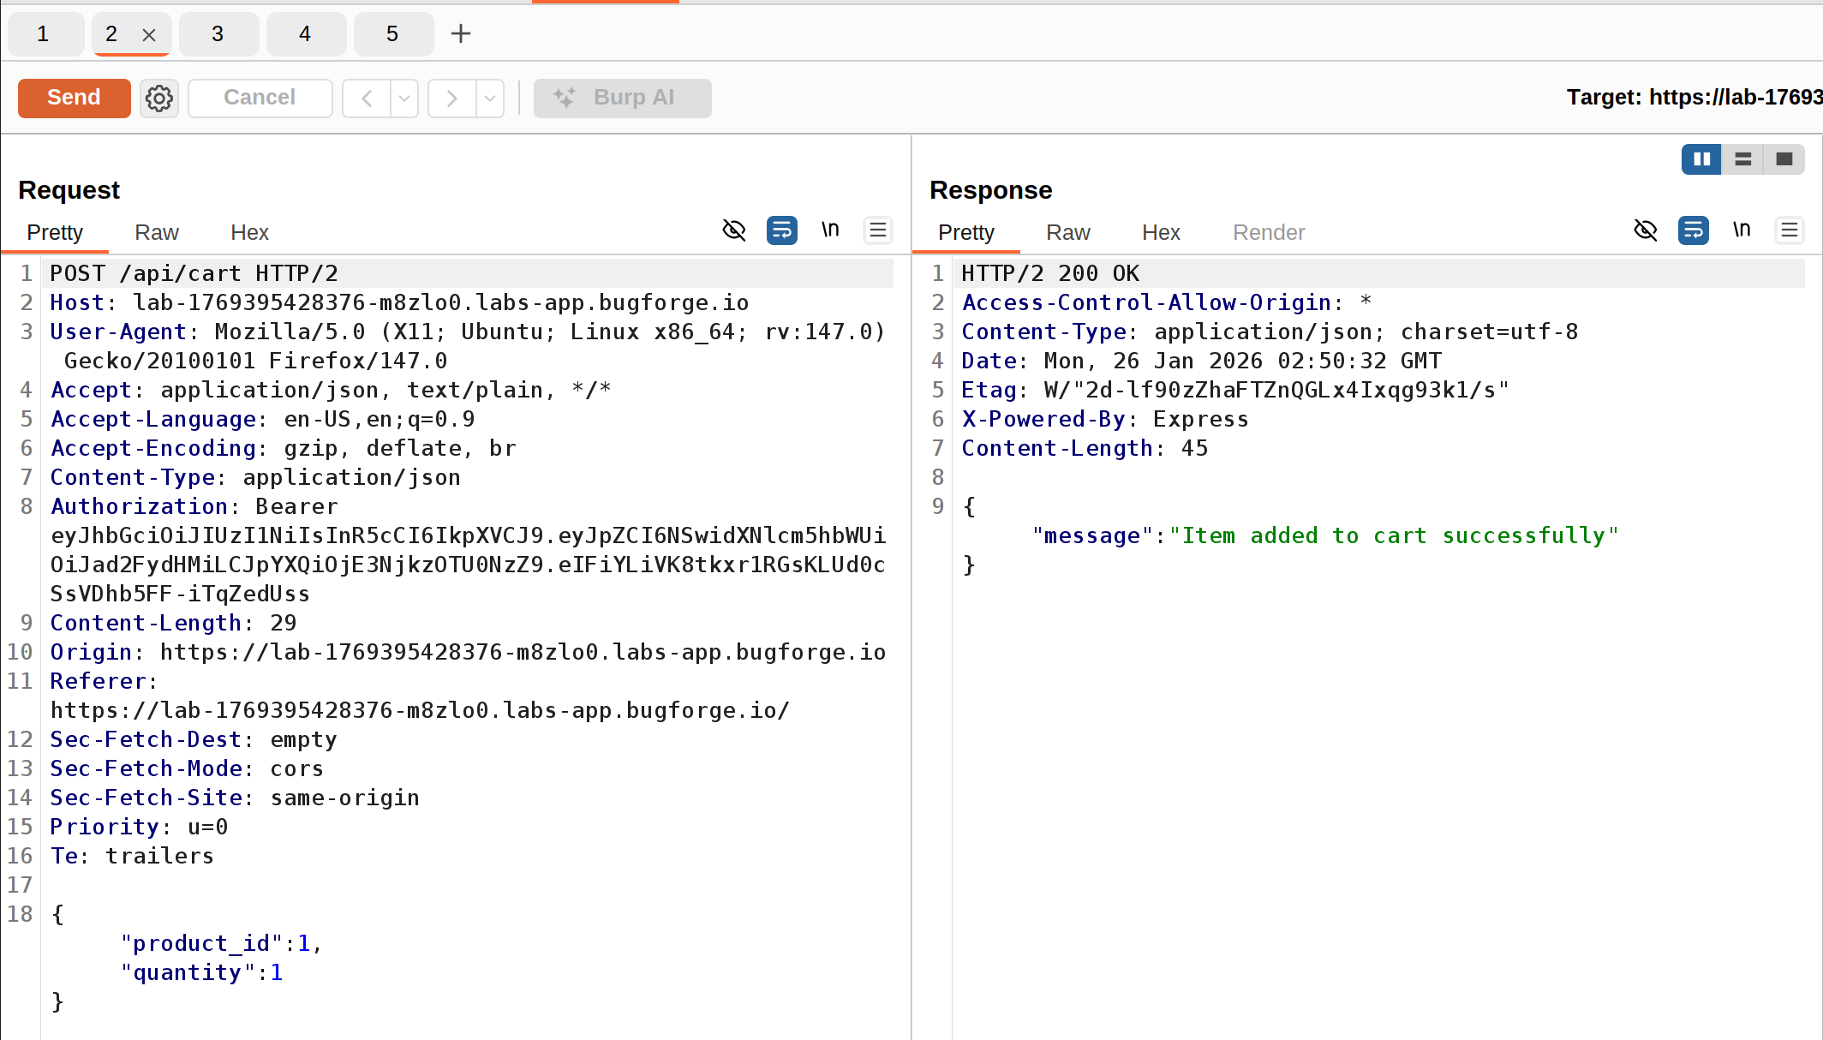The width and height of the screenshot is (1823, 1040).
Task: Switch Request view to Raw tab
Action: tap(157, 232)
